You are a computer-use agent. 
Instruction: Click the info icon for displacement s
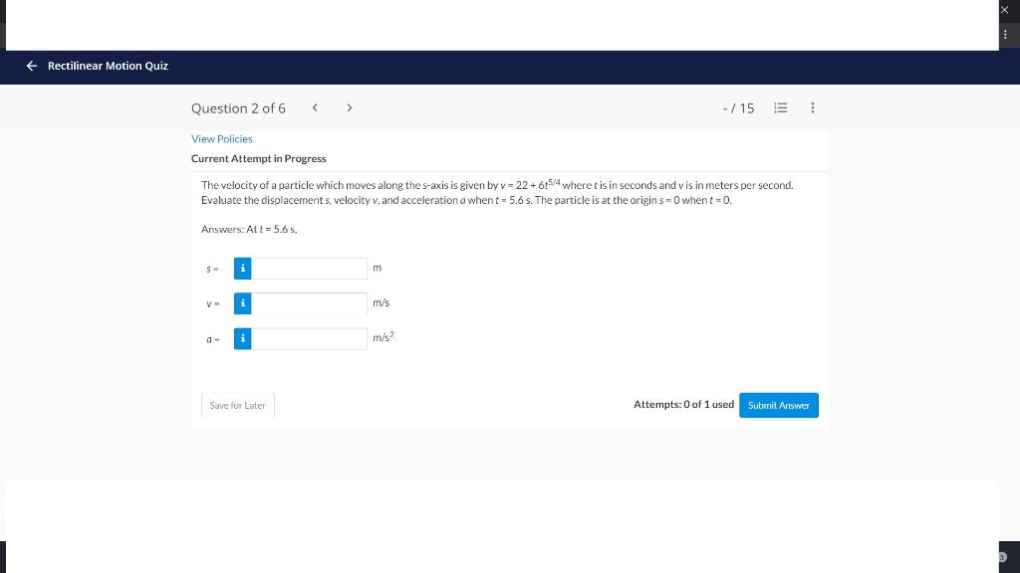[243, 269]
